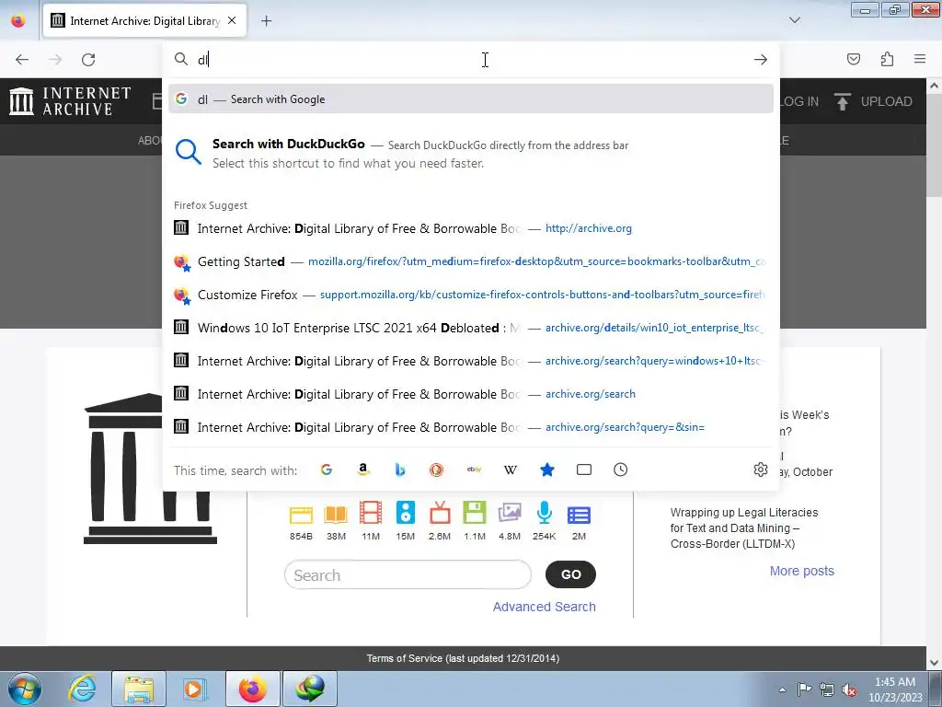
Task: Search history with the clock icon
Action: pyautogui.click(x=621, y=470)
